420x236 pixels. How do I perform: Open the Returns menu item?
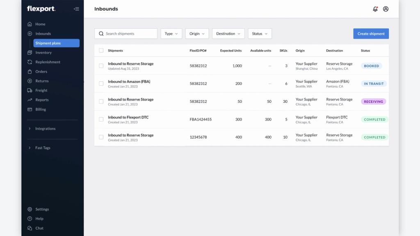42,81
